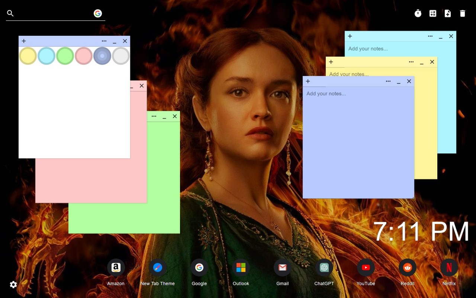The height and width of the screenshot is (298, 476).
Task: Open the green note's three-dot menu
Action: [154, 116]
